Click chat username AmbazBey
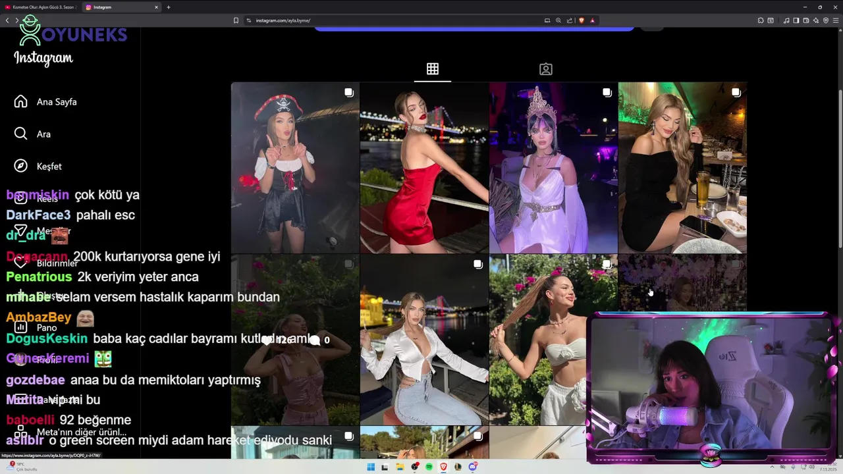 pos(39,317)
